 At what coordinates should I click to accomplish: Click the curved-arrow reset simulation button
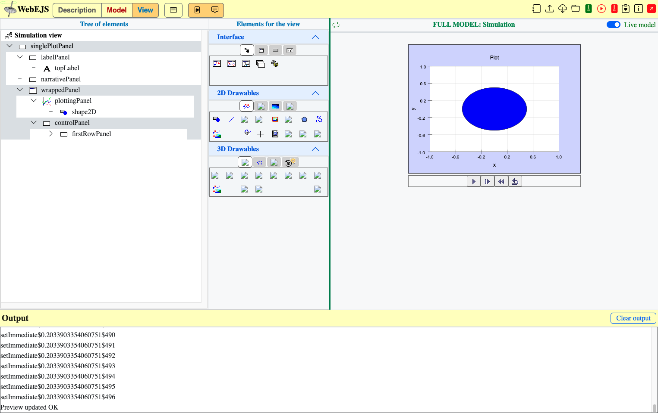point(515,181)
